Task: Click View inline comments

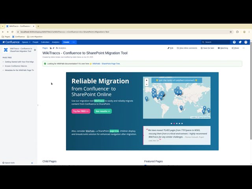Action: pos(187,48)
